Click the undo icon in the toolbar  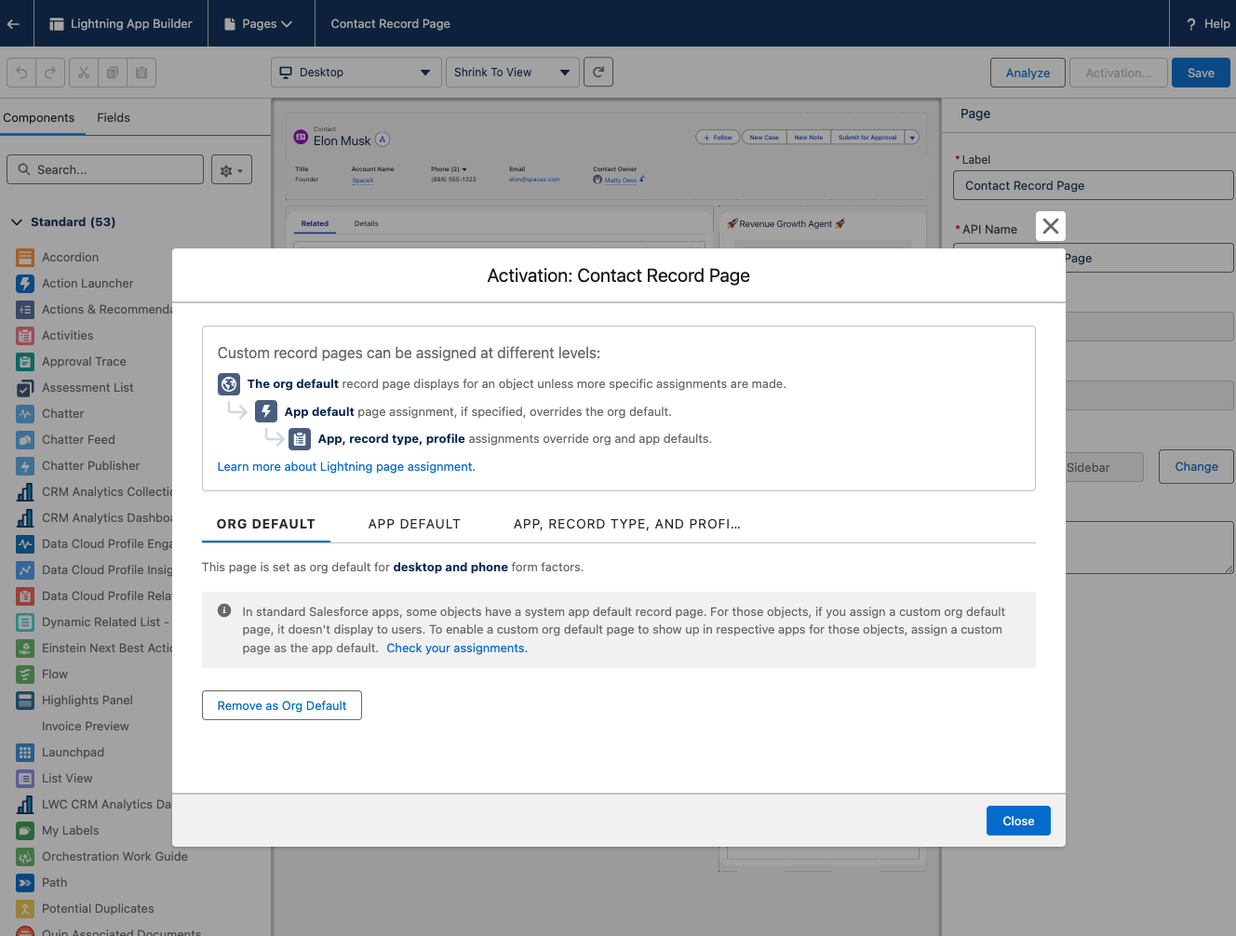pos(20,72)
